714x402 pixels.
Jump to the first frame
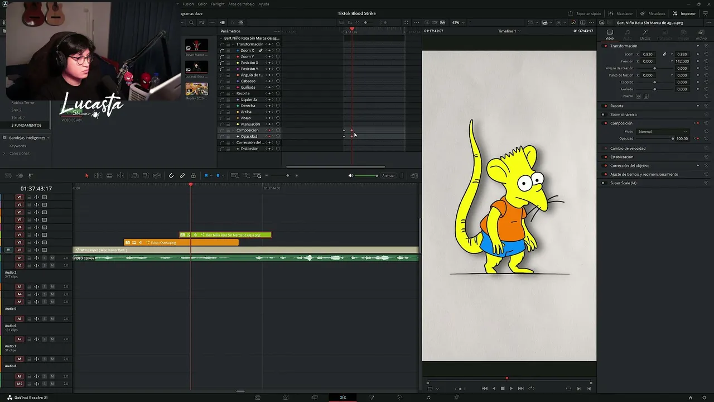(484, 389)
